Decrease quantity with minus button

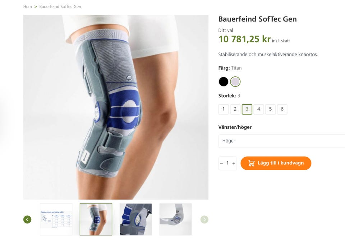tap(221, 163)
